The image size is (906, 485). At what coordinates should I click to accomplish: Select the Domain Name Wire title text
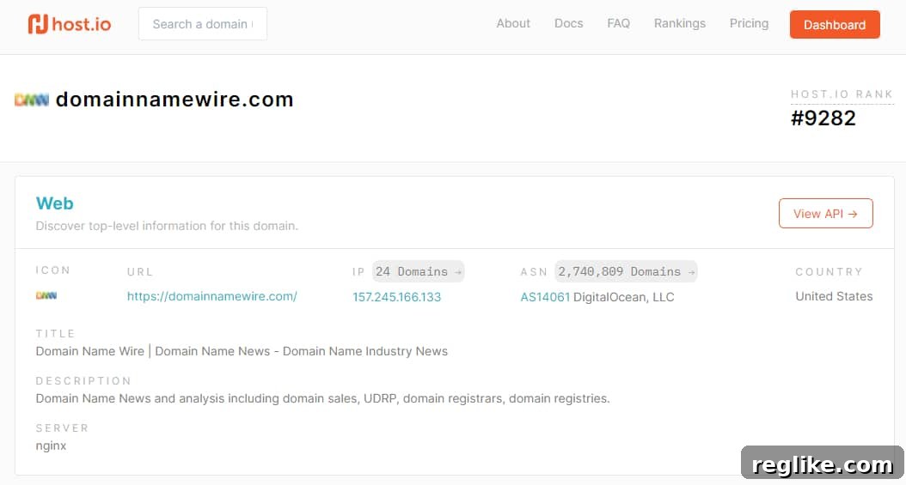click(x=242, y=351)
